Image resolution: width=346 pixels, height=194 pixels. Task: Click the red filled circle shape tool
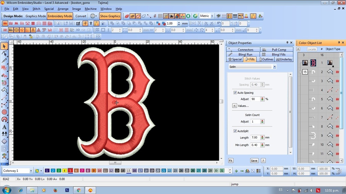click(4, 112)
